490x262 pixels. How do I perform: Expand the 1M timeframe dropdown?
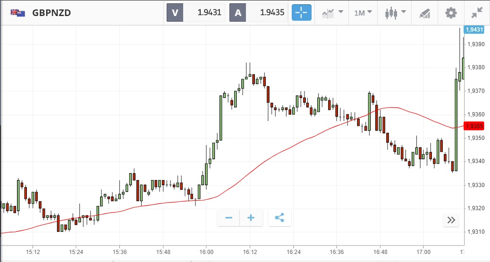[363, 13]
